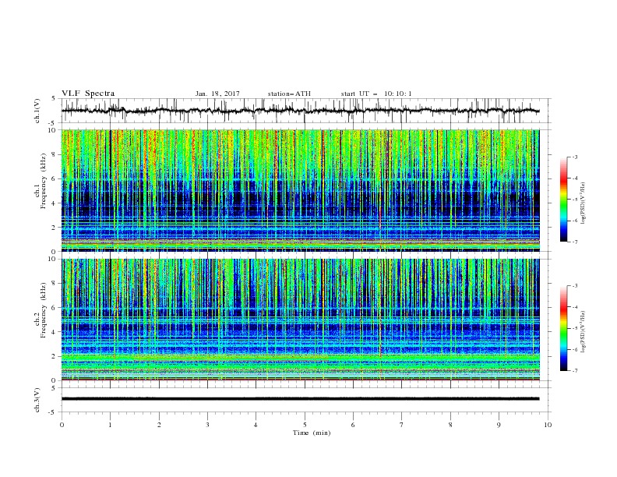
Task: Click time axis tick label '5'
Action: click(305, 425)
